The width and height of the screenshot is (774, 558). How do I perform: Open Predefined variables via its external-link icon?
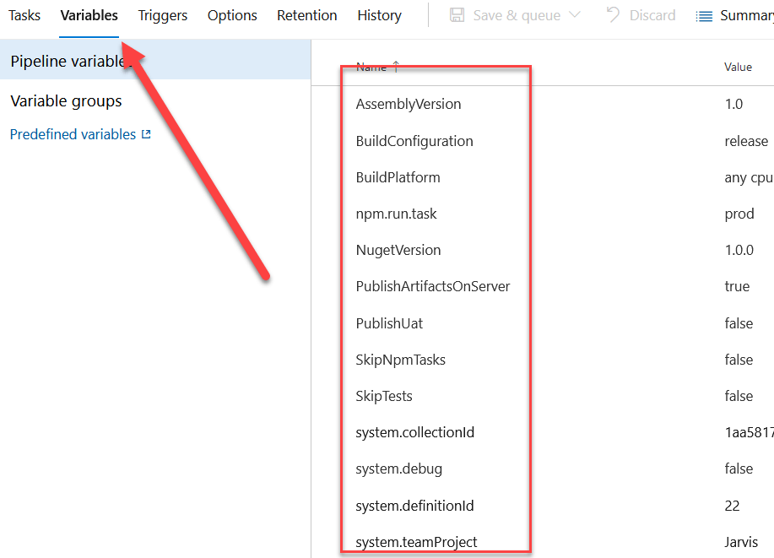[x=145, y=133]
